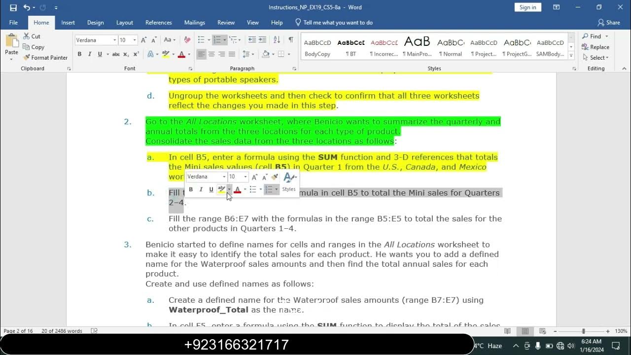
Task: Align paragraph right from the ribbon
Action: [x=221, y=54]
